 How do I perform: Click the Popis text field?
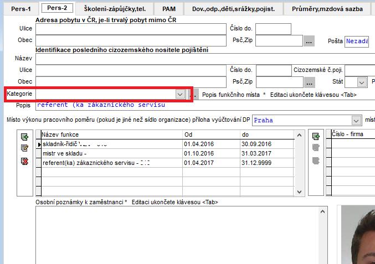point(205,105)
